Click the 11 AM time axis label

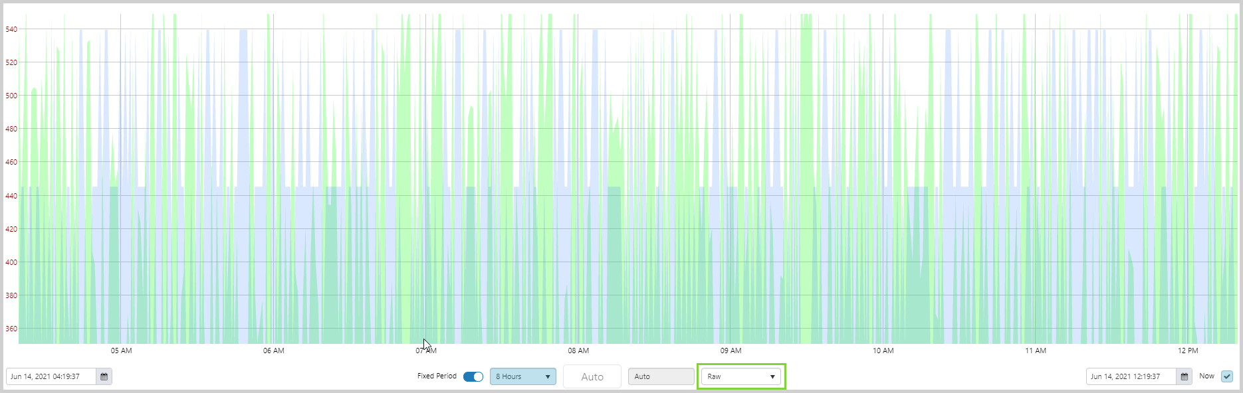tap(1036, 351)
